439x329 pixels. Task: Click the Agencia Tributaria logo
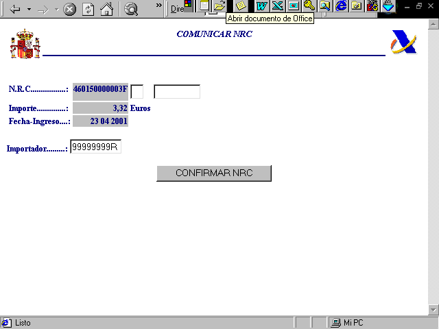(x=403, y=42)
